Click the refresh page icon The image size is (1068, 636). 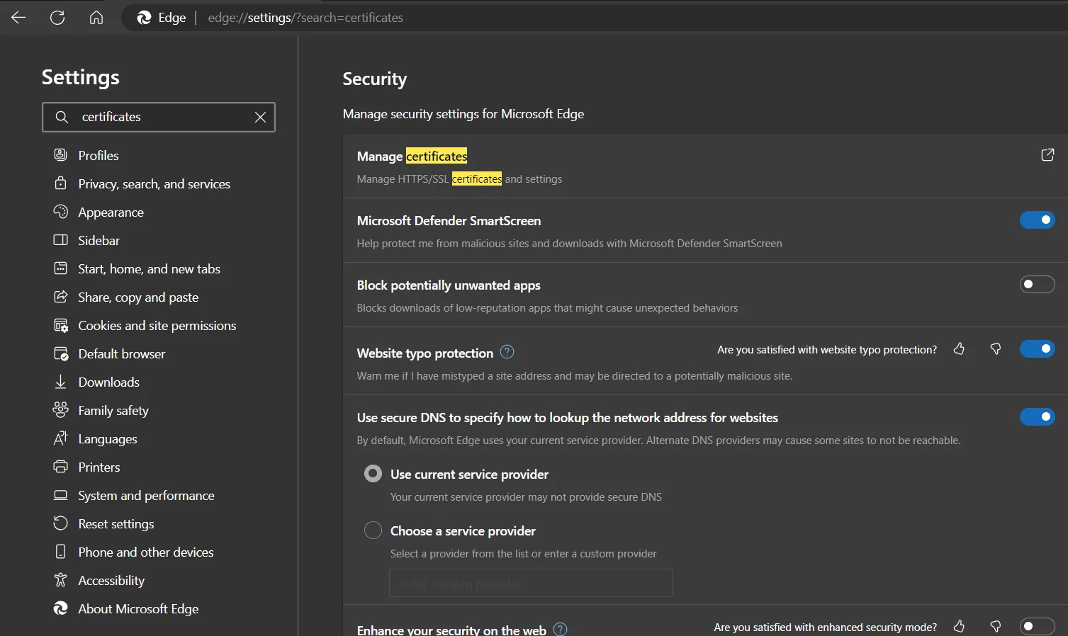point(57,18)
